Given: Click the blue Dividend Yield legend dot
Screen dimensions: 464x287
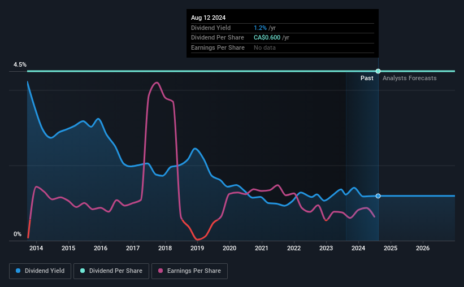Looking at the screenshot, I should click(18, 271).
